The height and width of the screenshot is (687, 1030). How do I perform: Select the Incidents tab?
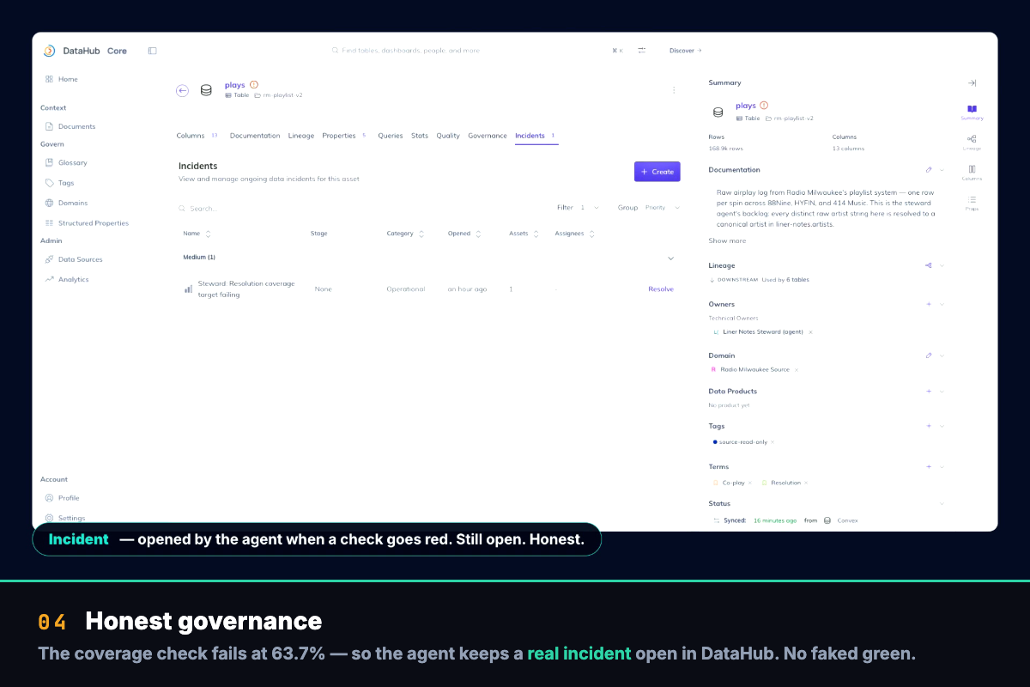pyautogui.click(x=536, y=136)
